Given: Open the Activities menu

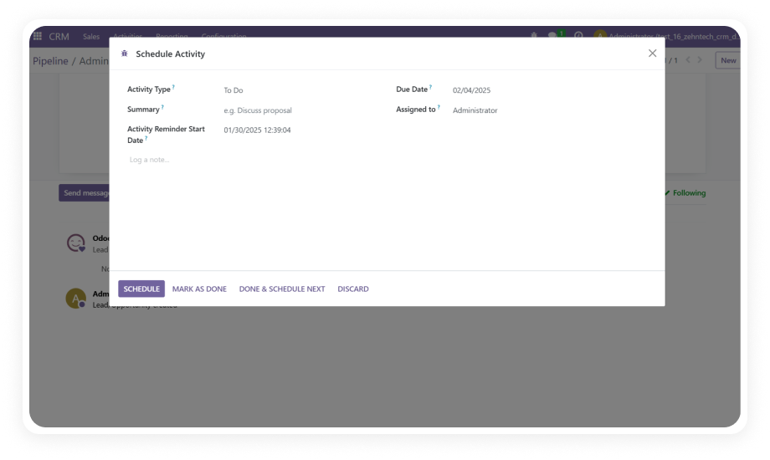Looking at the screenshot, I should click(128, 36).
